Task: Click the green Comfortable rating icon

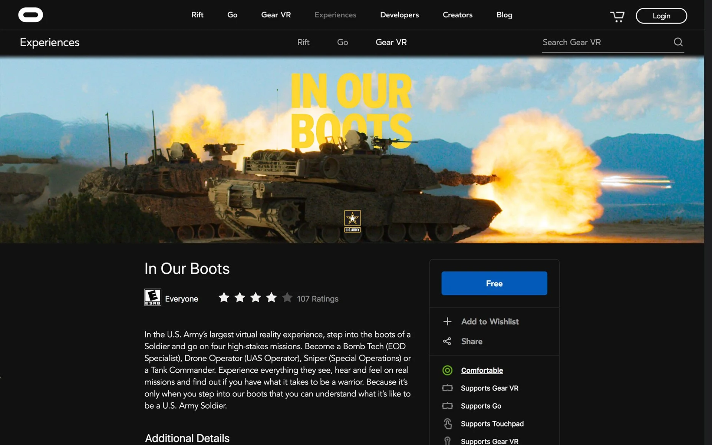Action: 447,370
